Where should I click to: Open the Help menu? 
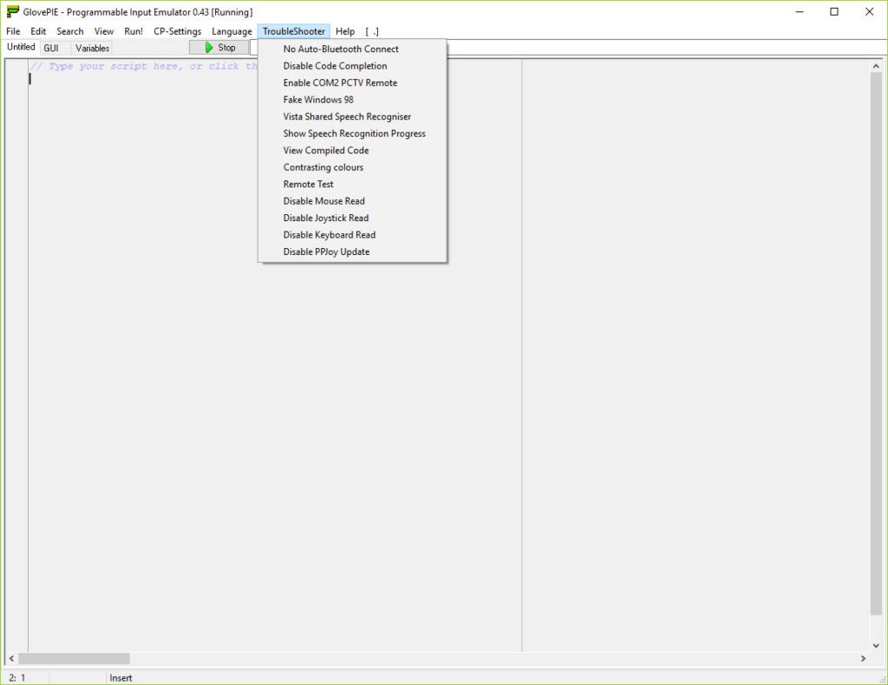pos(345,31)
